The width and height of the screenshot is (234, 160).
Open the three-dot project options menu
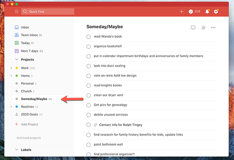point(213,28)
